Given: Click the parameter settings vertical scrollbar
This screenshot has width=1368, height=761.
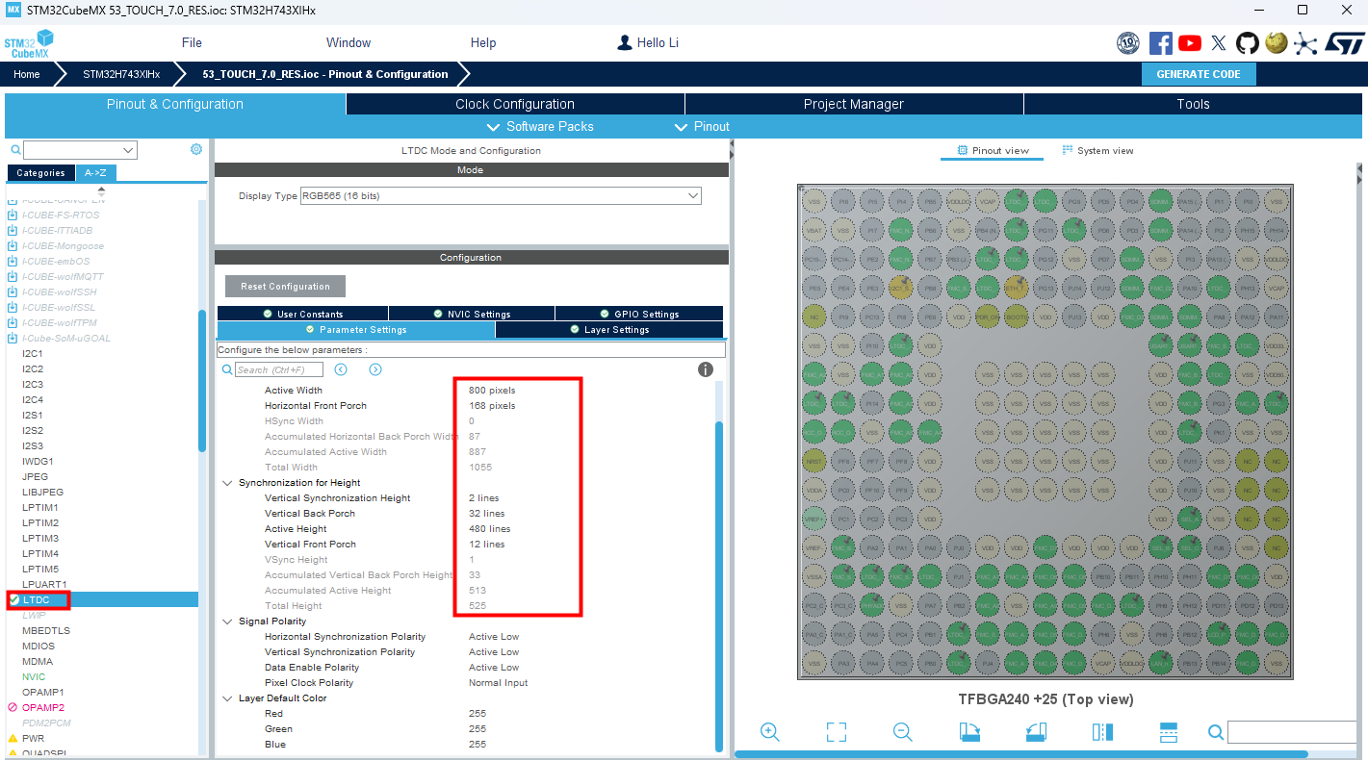Looking at the screenshot, I should [x=719, y=587].
